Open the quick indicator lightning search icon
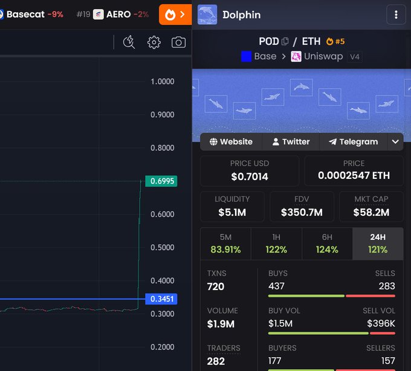Image resolution: width=411 pixels, height=371 pixels. [x=129, y=42]
